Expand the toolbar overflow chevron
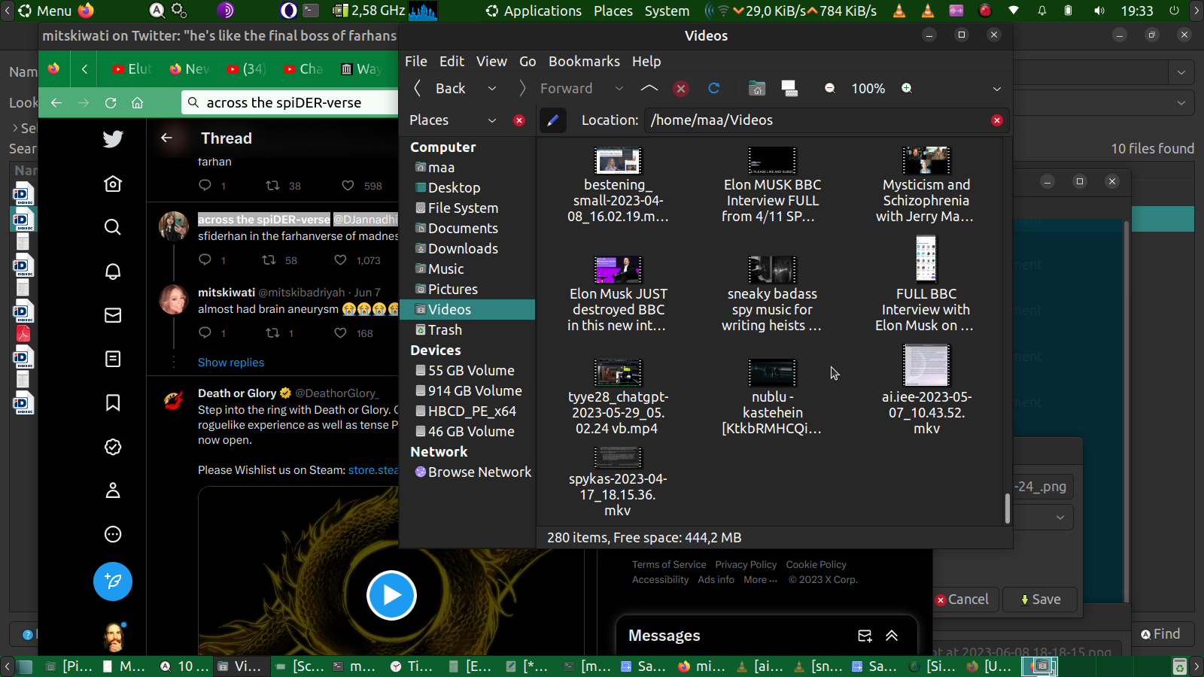 (x=996, y=89)
